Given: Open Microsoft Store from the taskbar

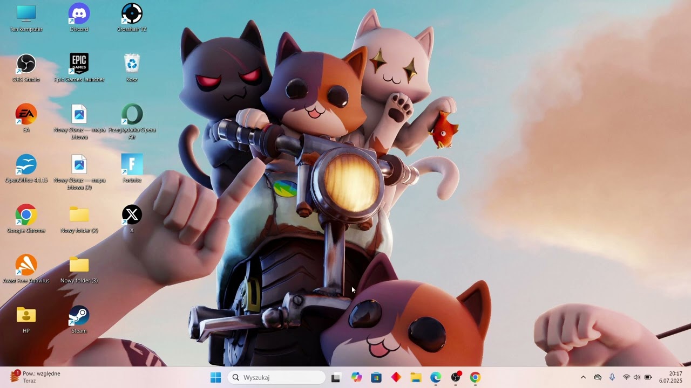Looking at the screenshot, I should 376,377.
